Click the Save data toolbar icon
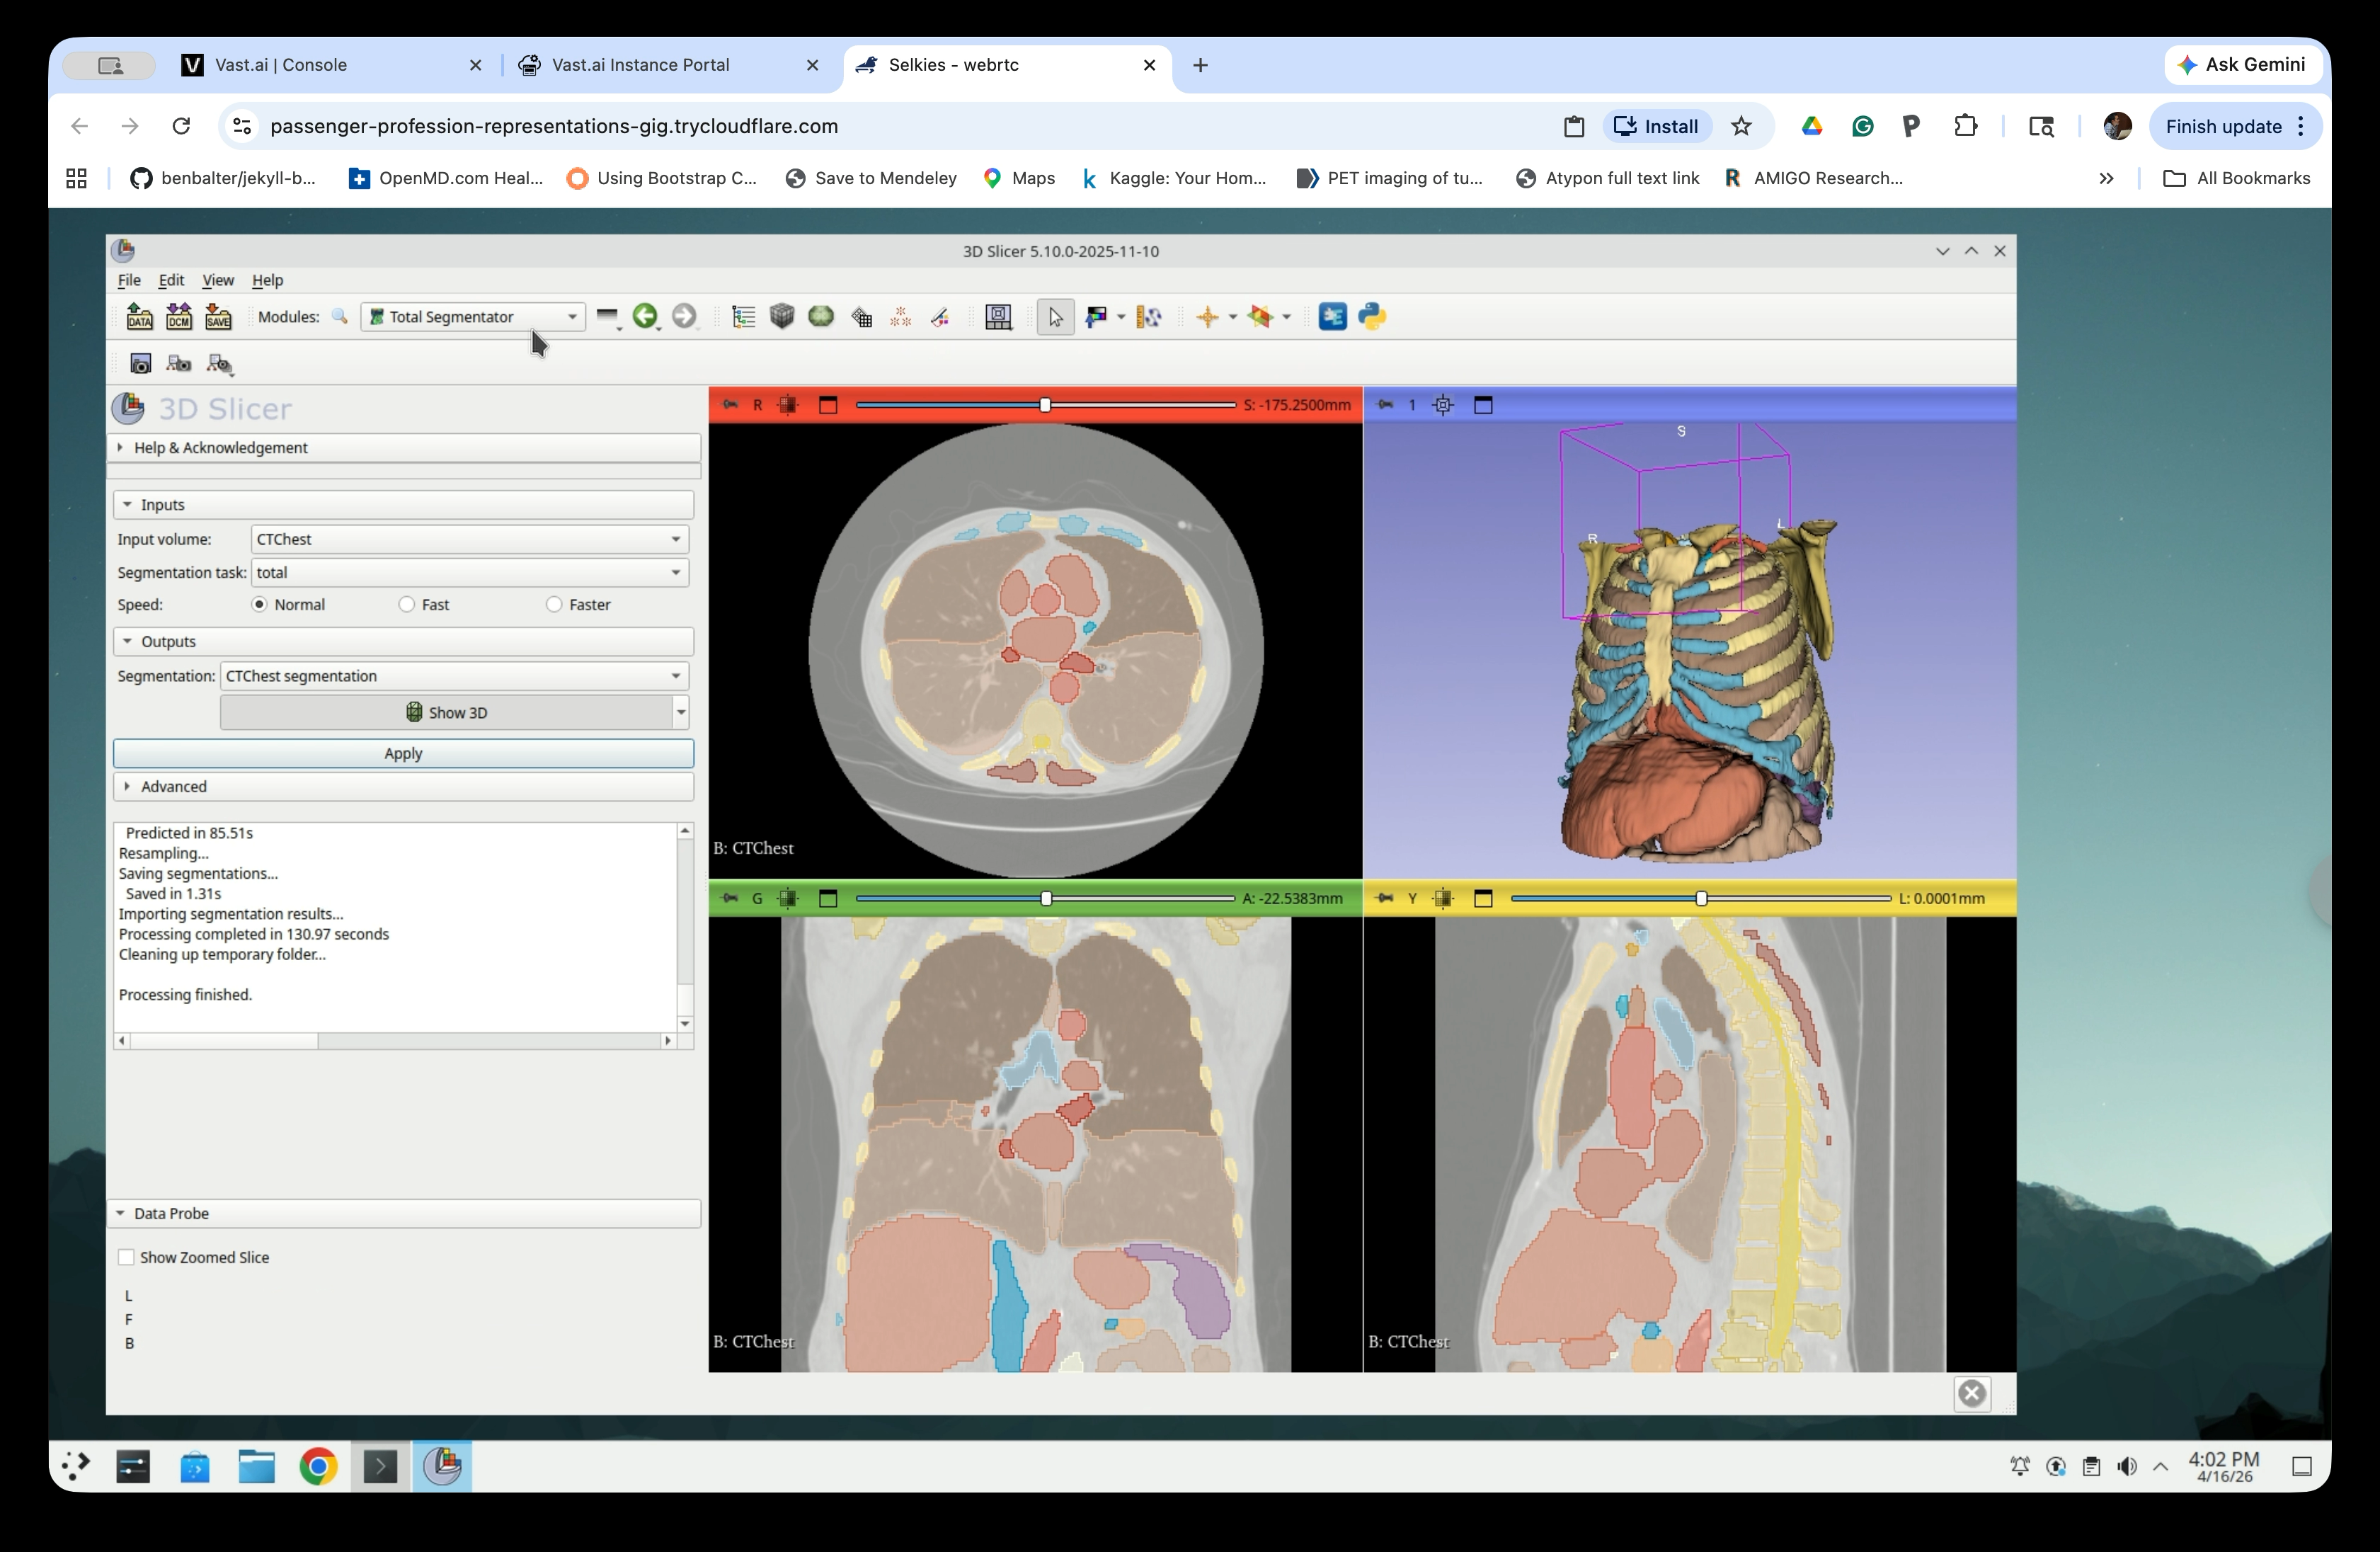 tap(219, 317)
